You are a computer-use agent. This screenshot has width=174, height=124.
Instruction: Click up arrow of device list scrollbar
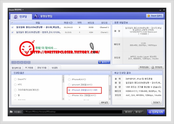click(x=63, y=76)
